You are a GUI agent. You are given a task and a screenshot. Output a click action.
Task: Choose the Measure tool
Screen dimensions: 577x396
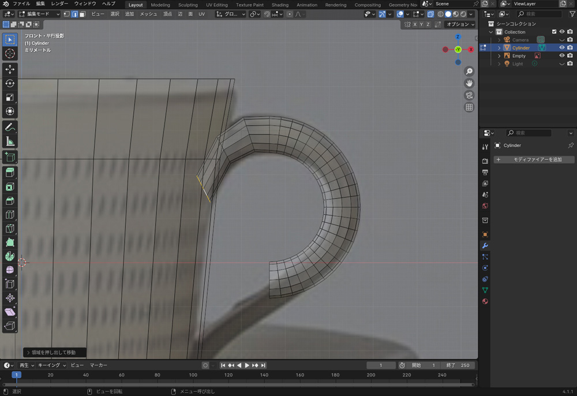click(x=10, y=141)
